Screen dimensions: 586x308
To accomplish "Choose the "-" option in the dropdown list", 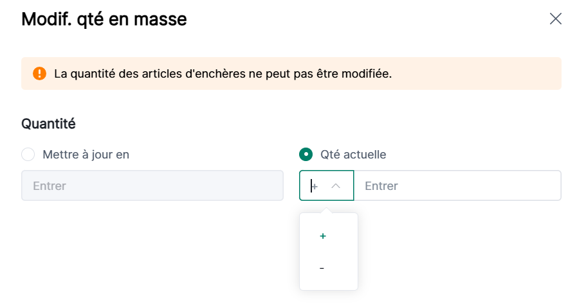I will pos(322,268).
